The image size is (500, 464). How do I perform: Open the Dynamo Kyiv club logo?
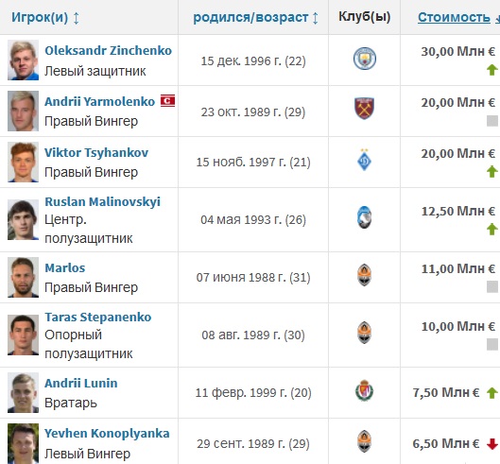pos(364,160)
